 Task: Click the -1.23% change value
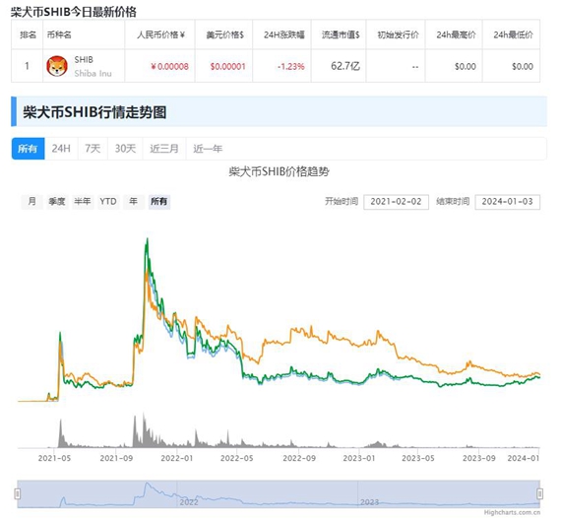tap(291, 67)
